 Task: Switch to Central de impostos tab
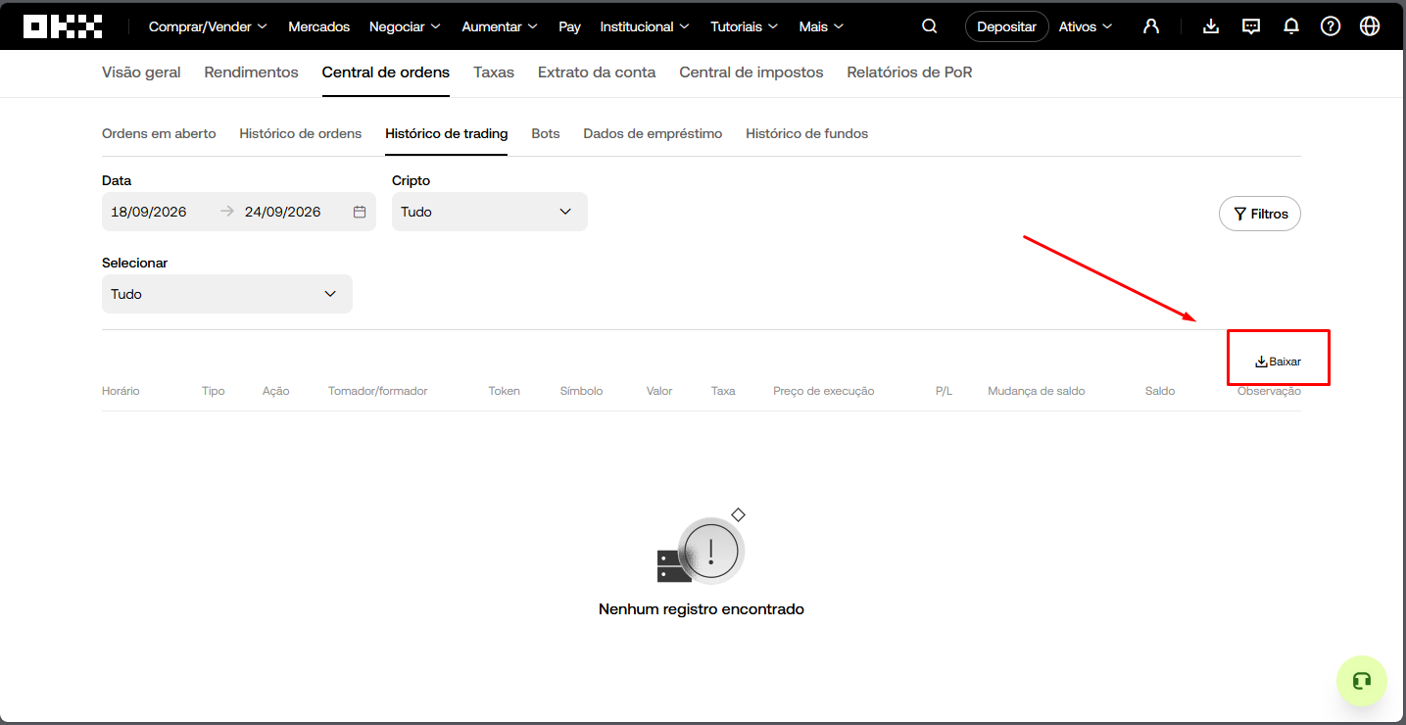point(751,72)
